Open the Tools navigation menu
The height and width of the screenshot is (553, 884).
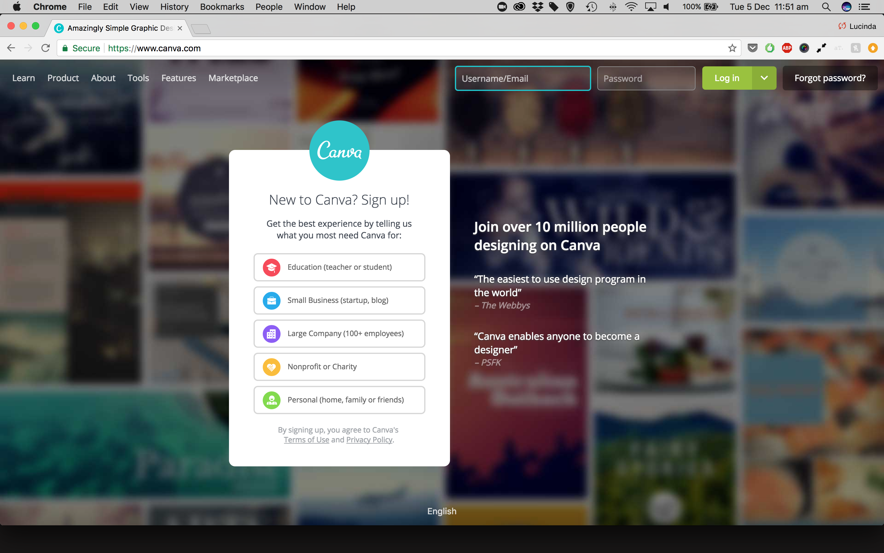[x=138, y=78]
